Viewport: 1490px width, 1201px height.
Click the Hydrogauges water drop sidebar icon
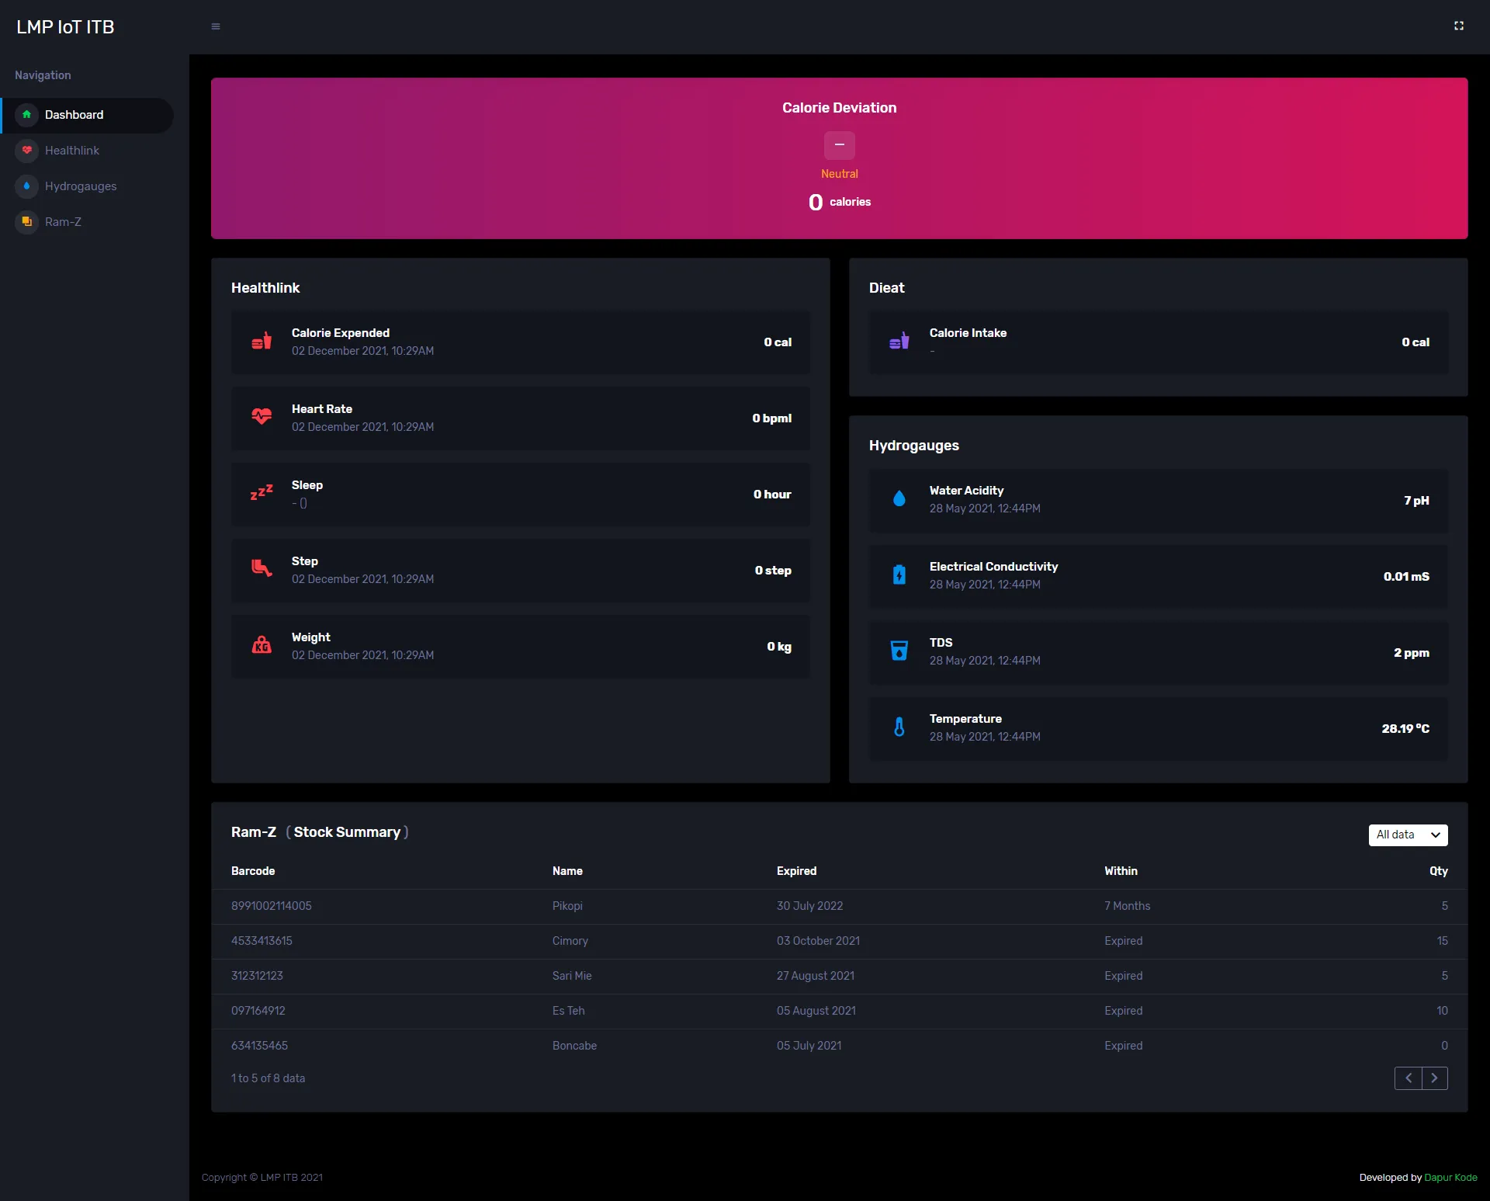coord(26,186)
